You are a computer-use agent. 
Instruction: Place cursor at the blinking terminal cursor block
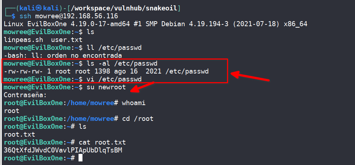(81, 158)
